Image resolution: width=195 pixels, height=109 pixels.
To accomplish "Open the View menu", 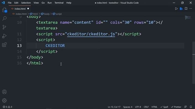I will (36, 3).
